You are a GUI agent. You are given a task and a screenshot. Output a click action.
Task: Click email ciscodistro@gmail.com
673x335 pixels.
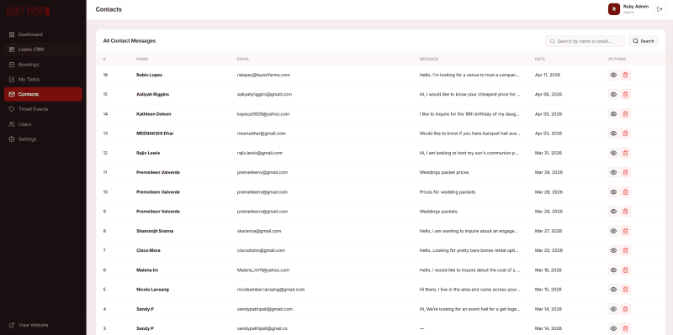261,250
